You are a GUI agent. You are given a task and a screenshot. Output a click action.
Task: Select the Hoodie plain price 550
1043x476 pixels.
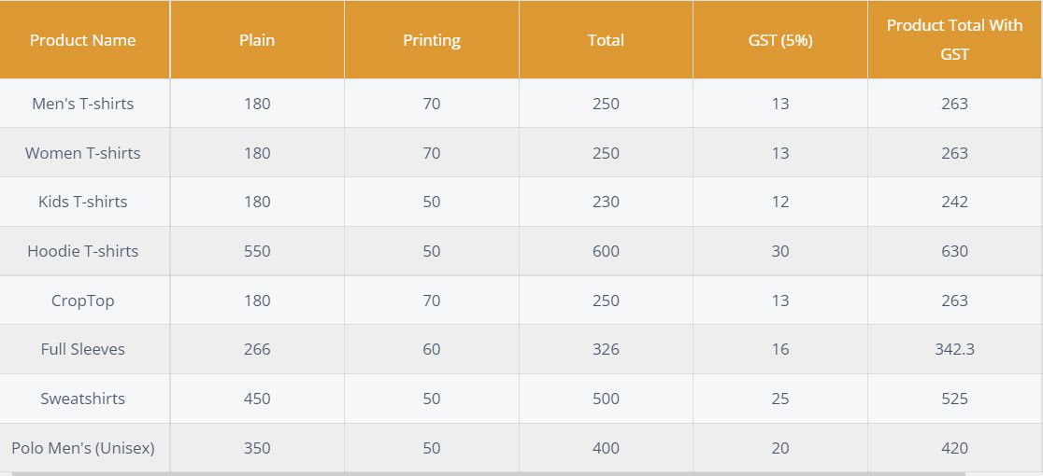pos(257,251)
